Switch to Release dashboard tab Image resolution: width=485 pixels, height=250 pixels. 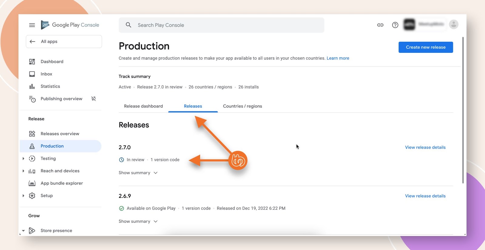point(143,106)
